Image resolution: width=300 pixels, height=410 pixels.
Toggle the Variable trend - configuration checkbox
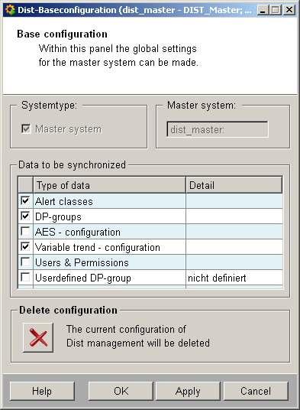point(25,246)
